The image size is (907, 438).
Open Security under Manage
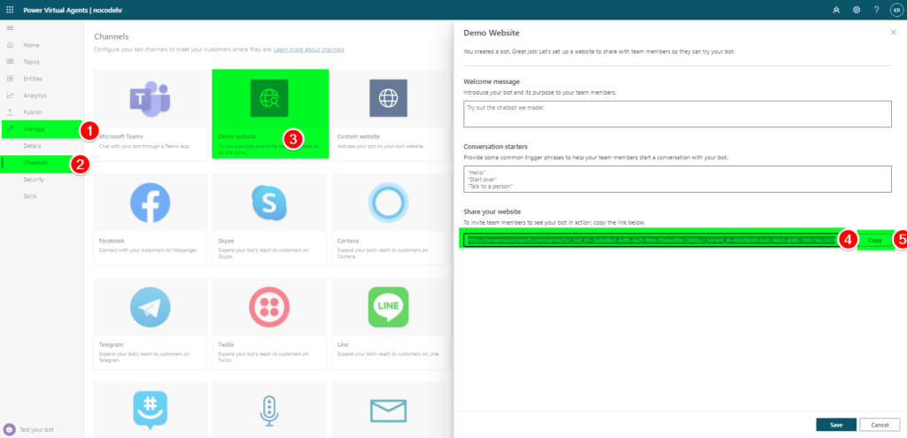click(x=34, y=180)
